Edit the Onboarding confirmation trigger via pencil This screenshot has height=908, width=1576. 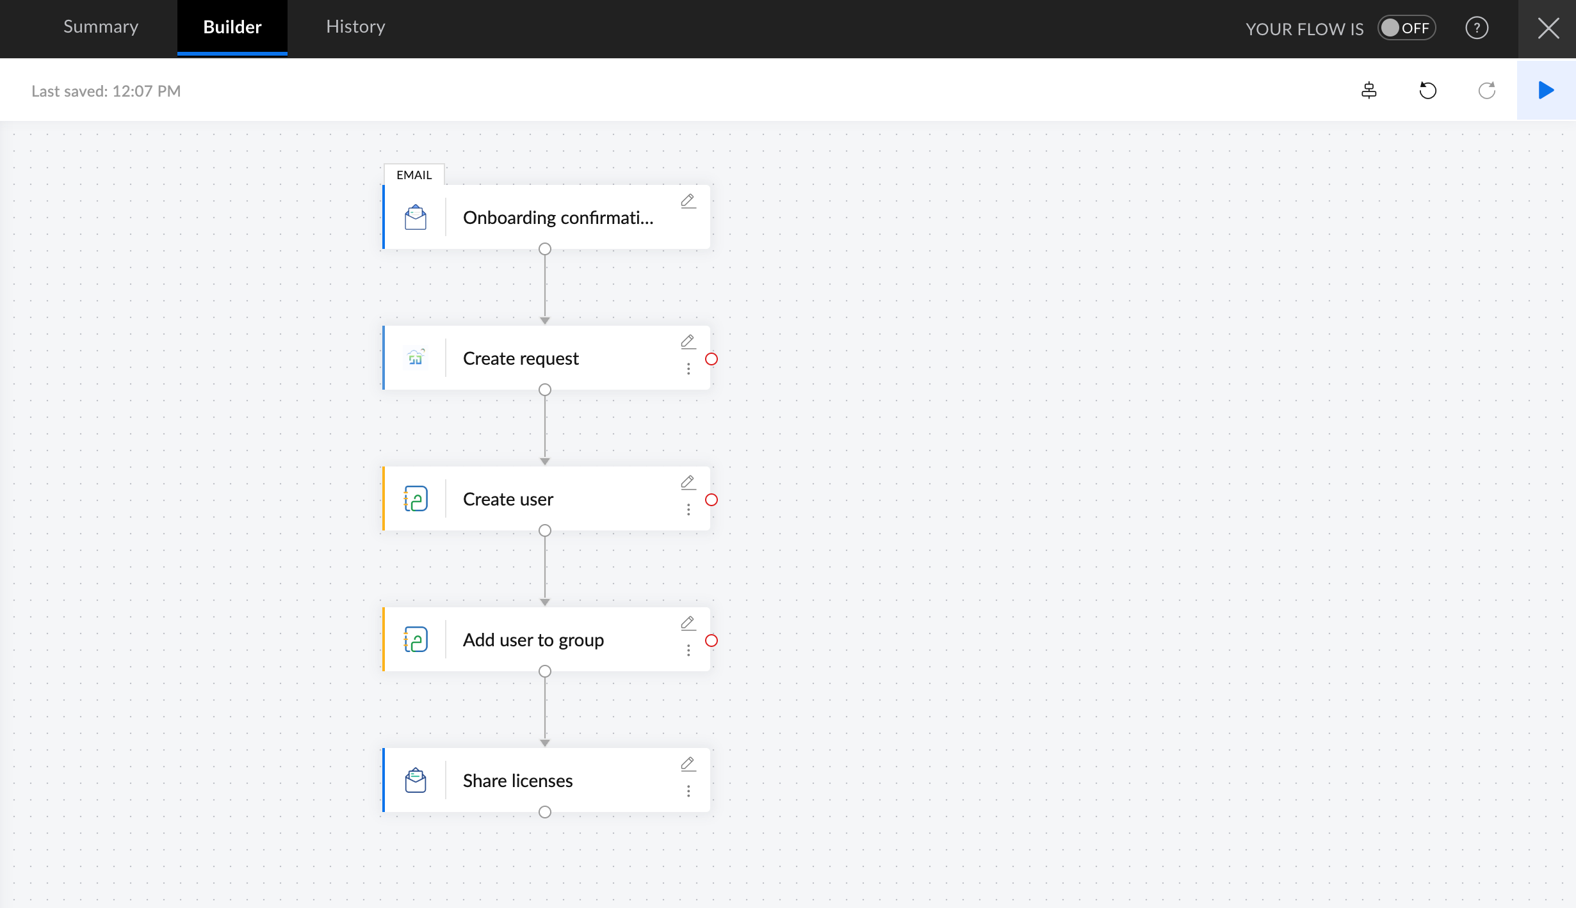coord(688,201)
